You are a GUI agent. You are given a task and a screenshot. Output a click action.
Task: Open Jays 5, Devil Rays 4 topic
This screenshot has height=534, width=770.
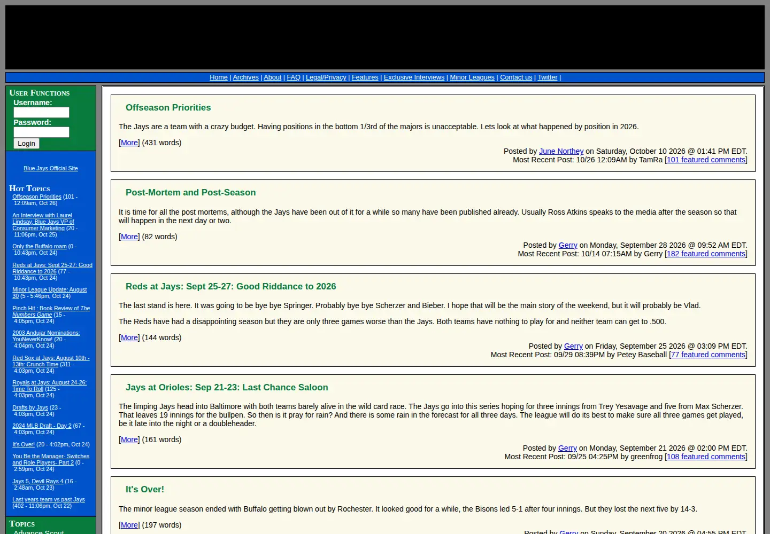pos(37,481)
